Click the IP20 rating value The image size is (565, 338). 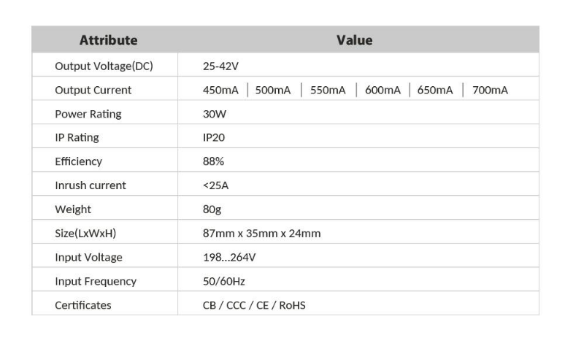(214, 138)
